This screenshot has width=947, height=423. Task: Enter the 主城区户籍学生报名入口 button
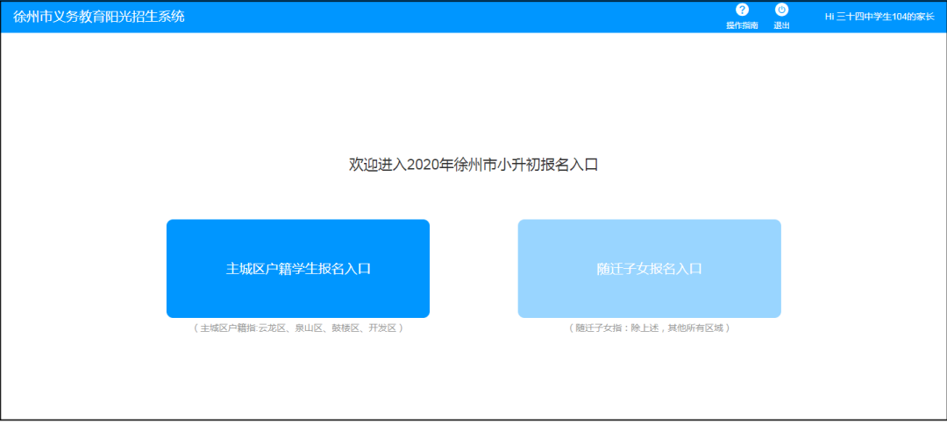click(298, 269)
